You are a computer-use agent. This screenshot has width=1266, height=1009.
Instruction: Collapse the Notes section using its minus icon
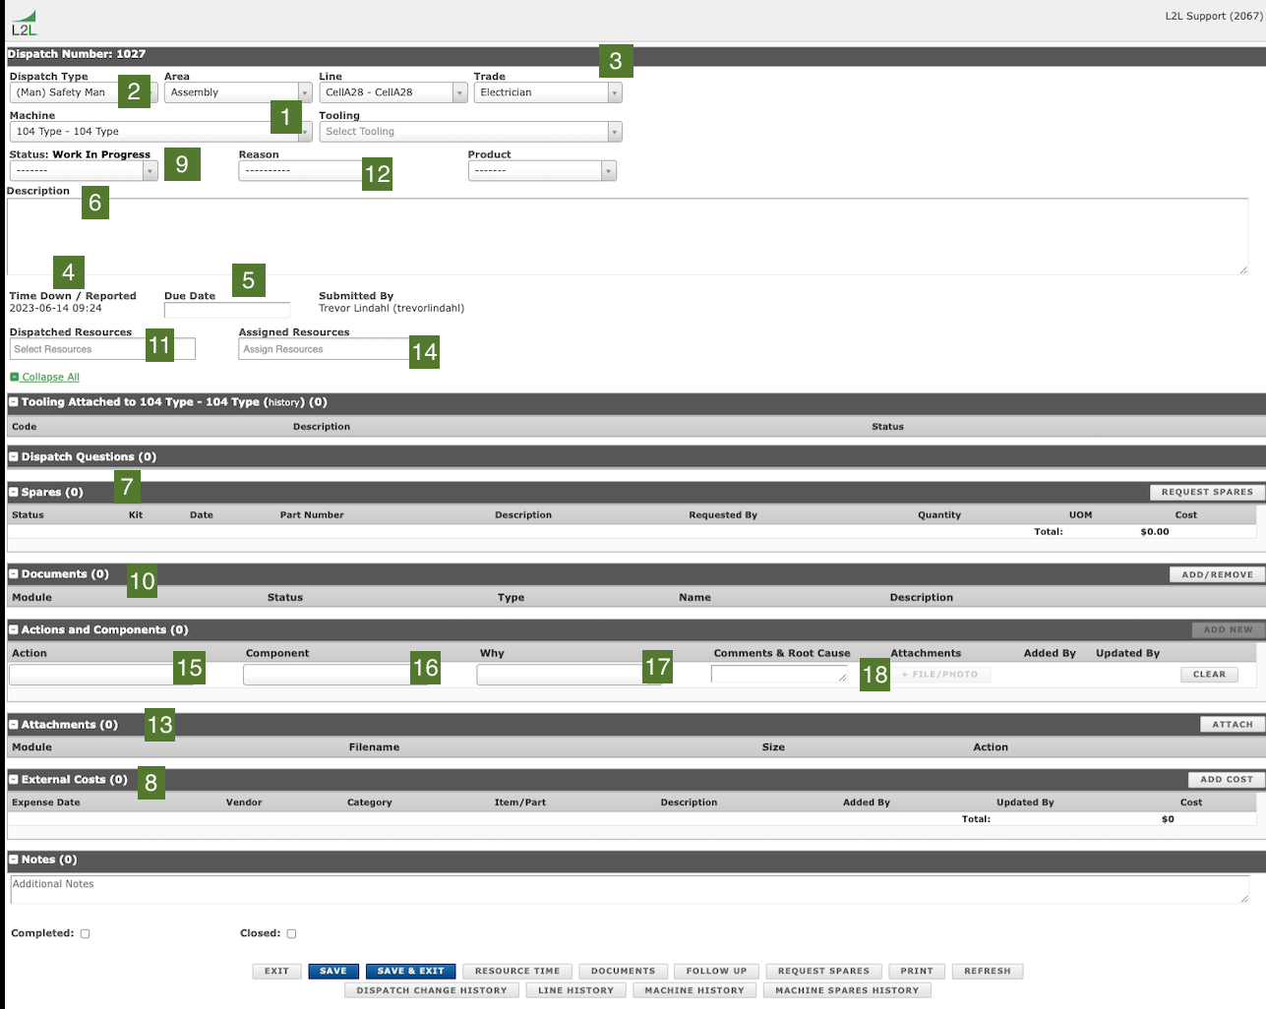pyautogui.click(x=12, y=859)
